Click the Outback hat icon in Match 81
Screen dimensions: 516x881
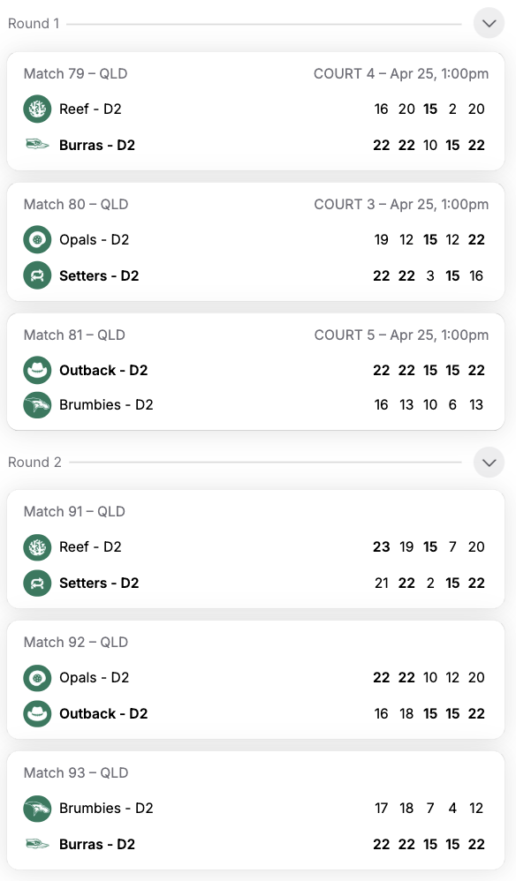click(x=37, y=370)
